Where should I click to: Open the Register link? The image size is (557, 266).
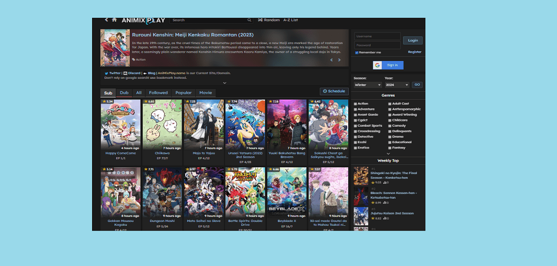(x=415, y=52)
